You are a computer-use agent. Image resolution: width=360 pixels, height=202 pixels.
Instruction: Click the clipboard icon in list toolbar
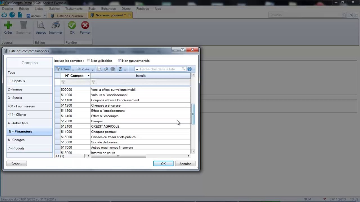(120, 69)
